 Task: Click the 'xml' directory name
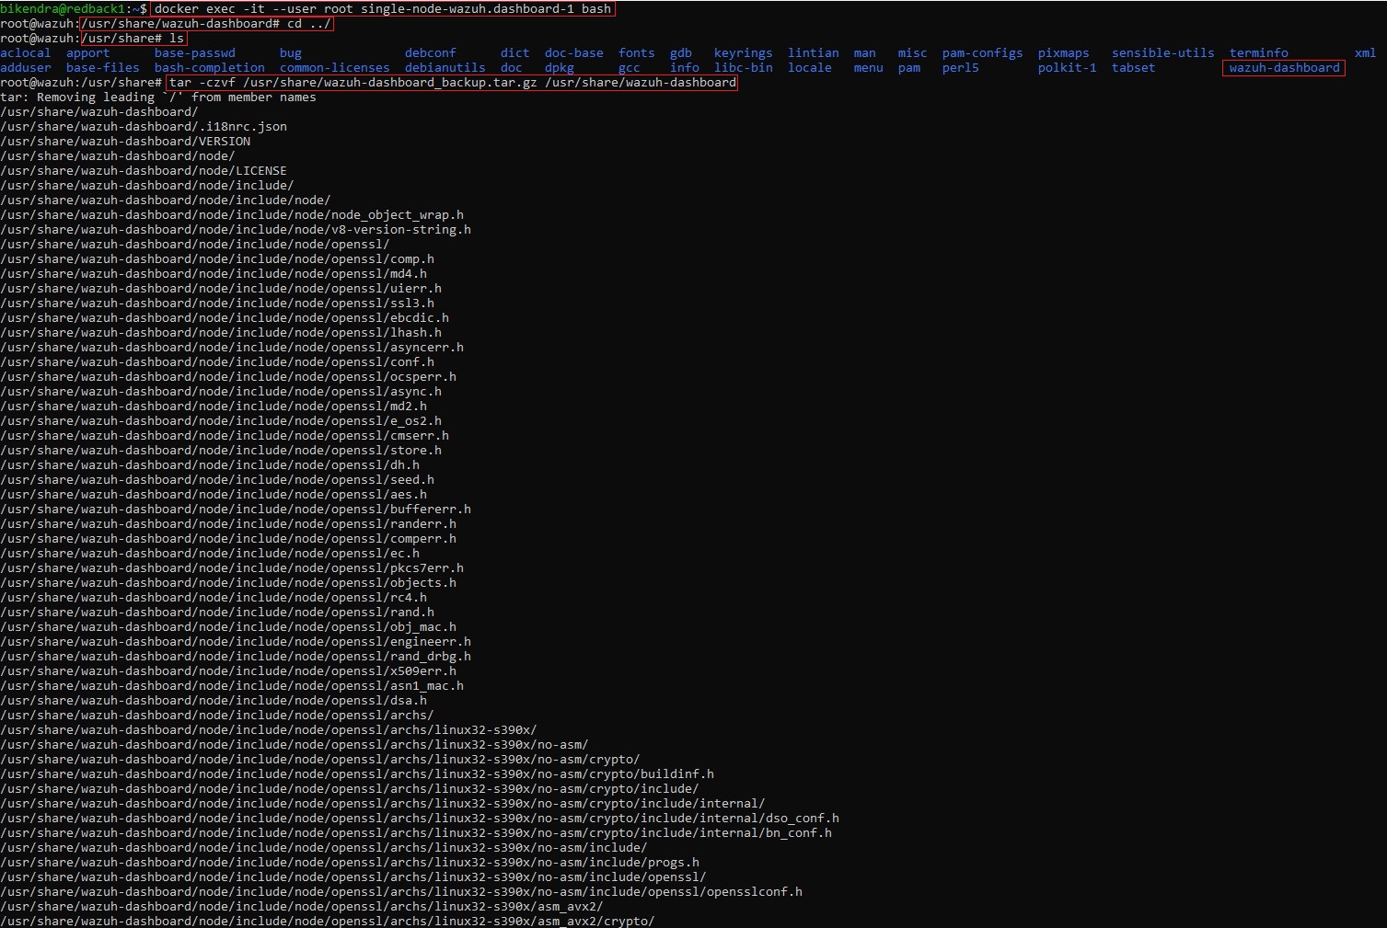click(1366, 52)
